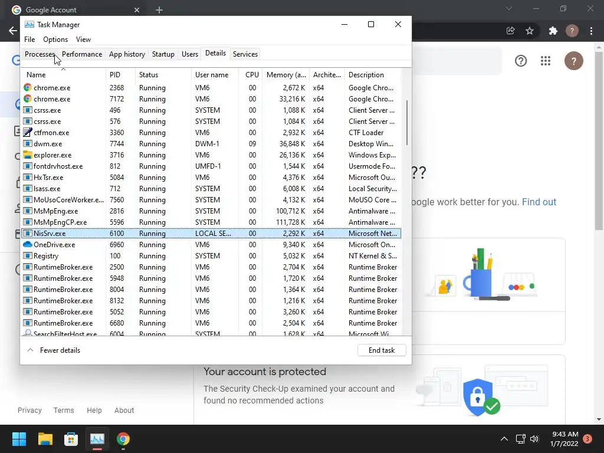
Task: Click the DWM-1 user name cell
Action: 207,144
